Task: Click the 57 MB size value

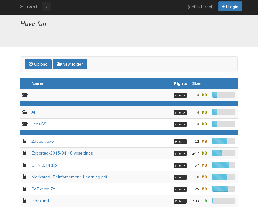Action: [201, 165]
